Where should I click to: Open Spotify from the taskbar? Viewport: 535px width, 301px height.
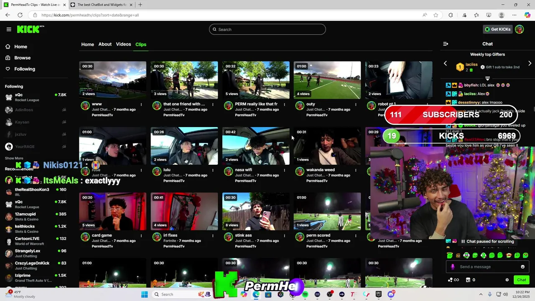305,294
